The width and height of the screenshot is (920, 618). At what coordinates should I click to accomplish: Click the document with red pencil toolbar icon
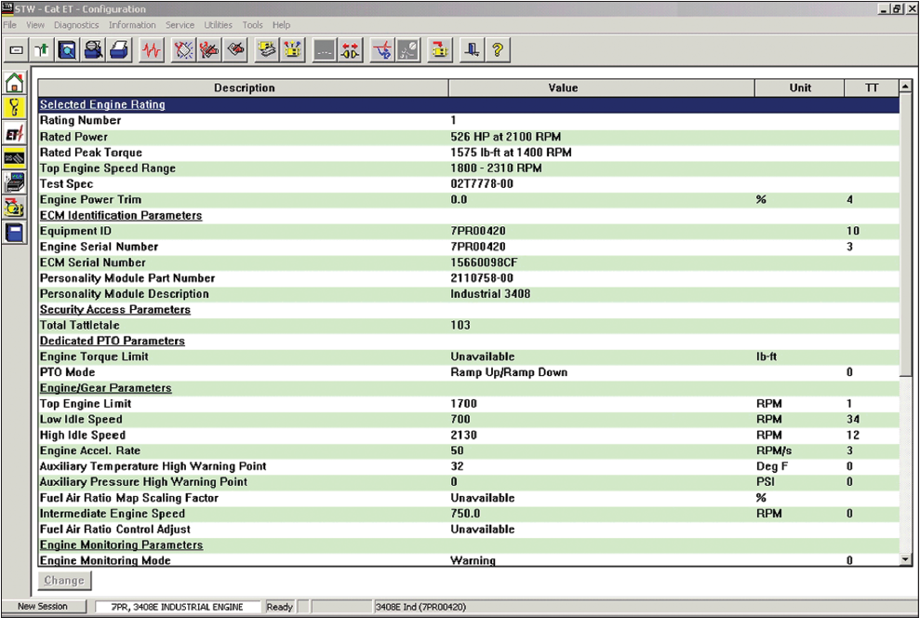[x=235, y=50]
